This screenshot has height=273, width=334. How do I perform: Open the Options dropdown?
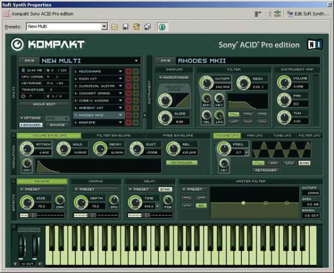tap(30, 118)
